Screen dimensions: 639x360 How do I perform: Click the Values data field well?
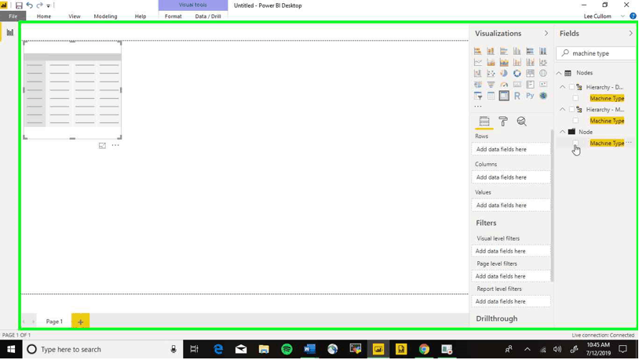coord(512,205)
